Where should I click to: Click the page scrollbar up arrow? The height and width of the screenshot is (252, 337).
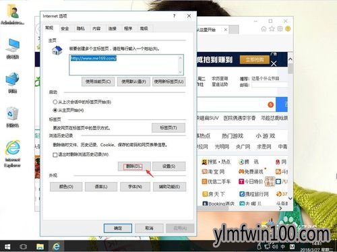290,59
